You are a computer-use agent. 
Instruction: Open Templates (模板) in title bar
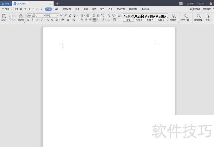(190, 3)
